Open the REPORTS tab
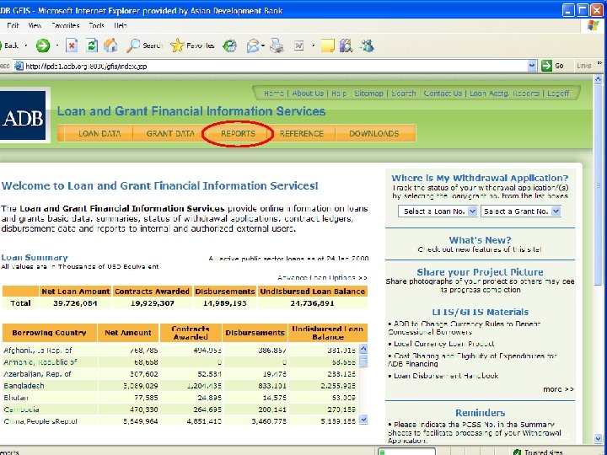The width and height of the screenshot is (607, 455). [238, 133]
